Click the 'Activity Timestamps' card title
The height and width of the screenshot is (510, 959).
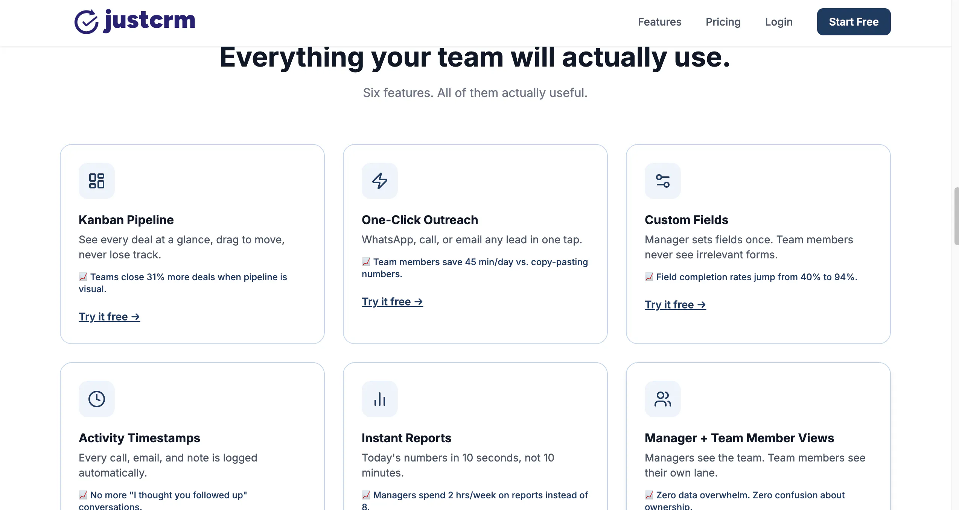[x=139, y=438]
